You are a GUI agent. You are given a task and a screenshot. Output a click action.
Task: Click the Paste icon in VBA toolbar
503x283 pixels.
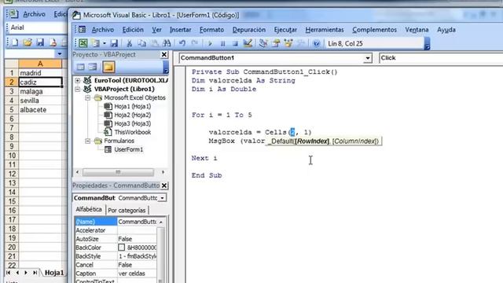click(x=154, y=43)
